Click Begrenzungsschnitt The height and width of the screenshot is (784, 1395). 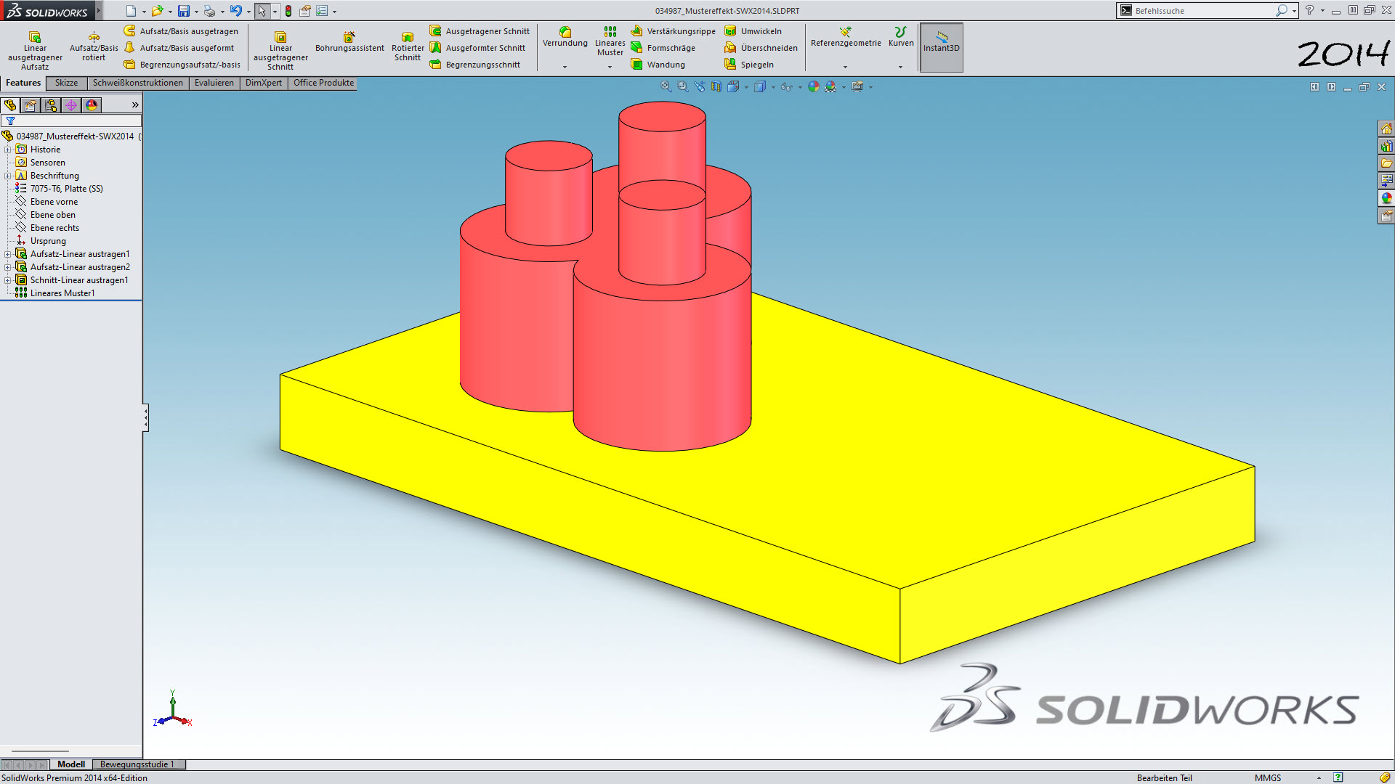pos(475,65)
